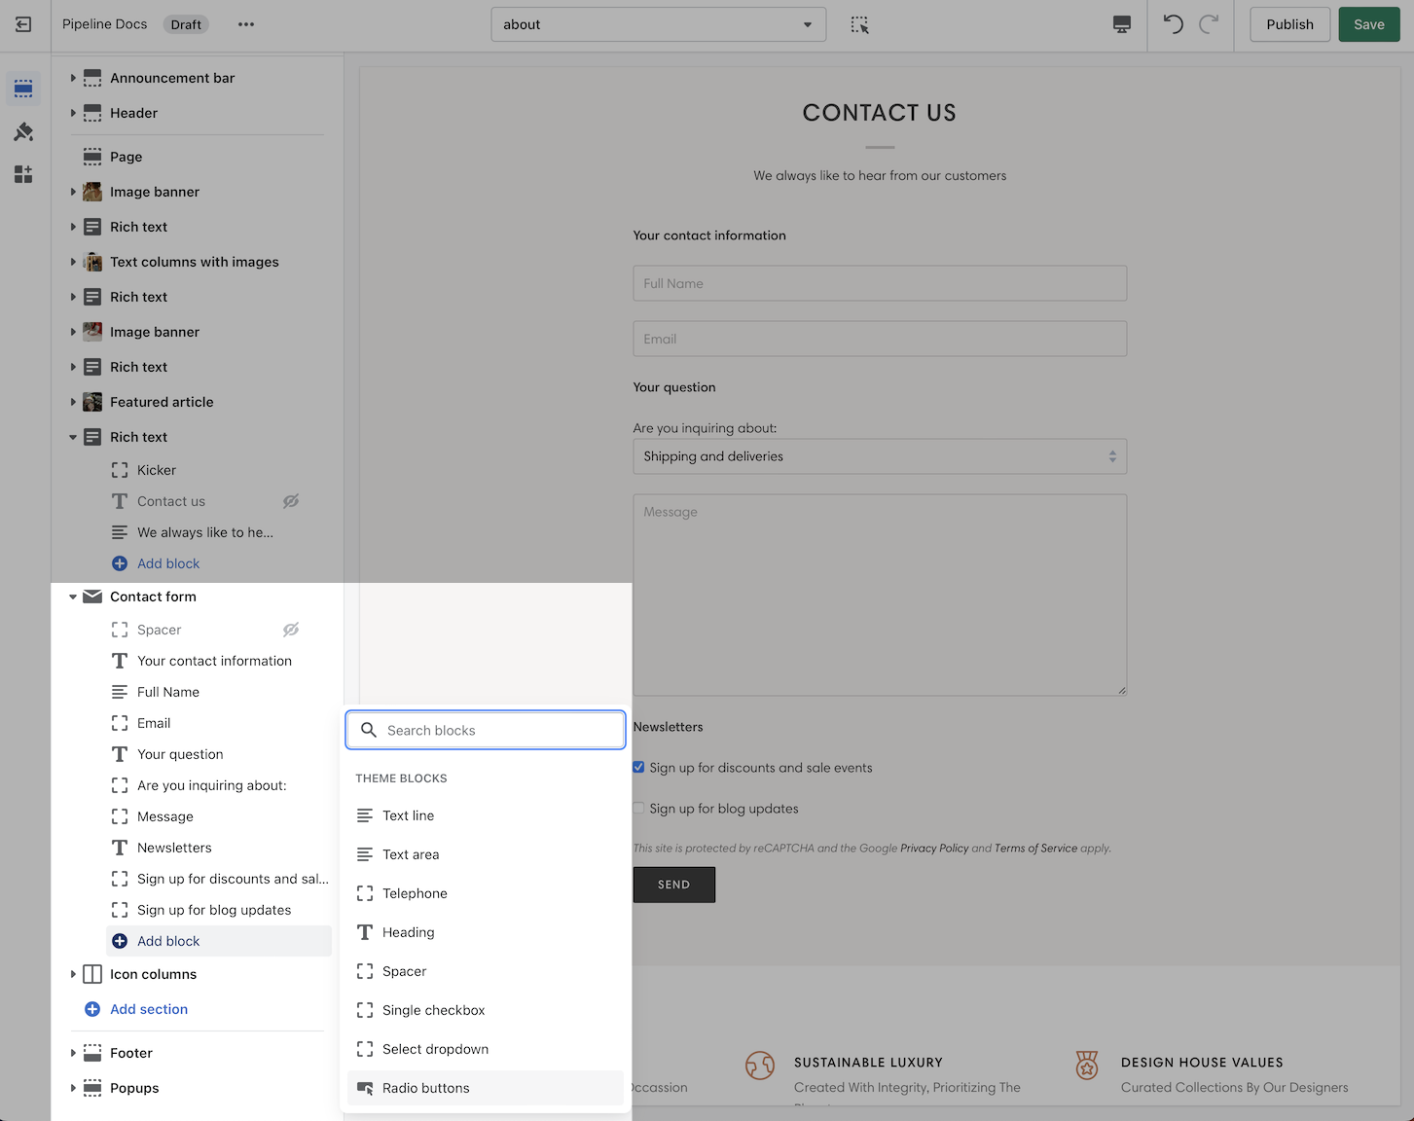This screenshot has width=1414, height=1121.
Task: Click the exit editor icon
Action: pyautogui.click(x=23, y=24)
